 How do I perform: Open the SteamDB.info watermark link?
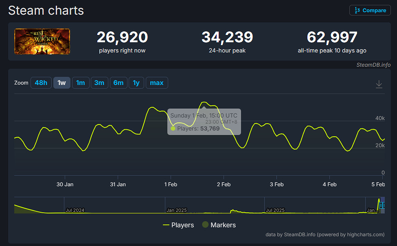(x=373, y=65)
